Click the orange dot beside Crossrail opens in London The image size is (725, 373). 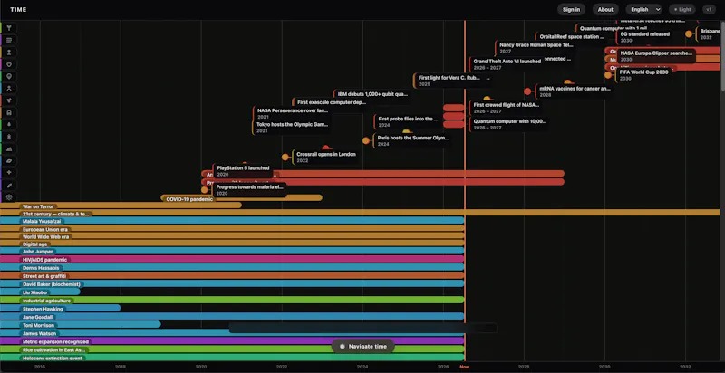[x=285, y=157]
